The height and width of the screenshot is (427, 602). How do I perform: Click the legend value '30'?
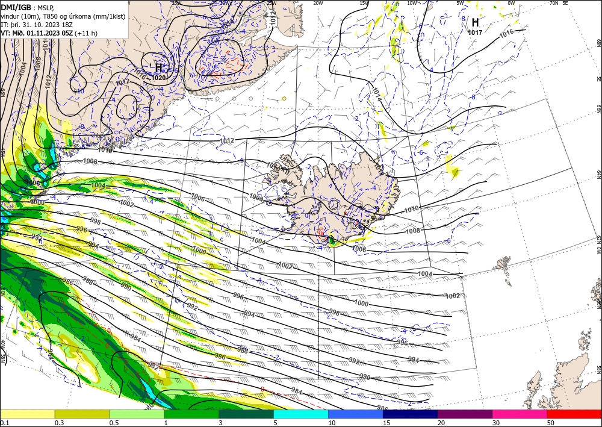[x=496, y=423]
